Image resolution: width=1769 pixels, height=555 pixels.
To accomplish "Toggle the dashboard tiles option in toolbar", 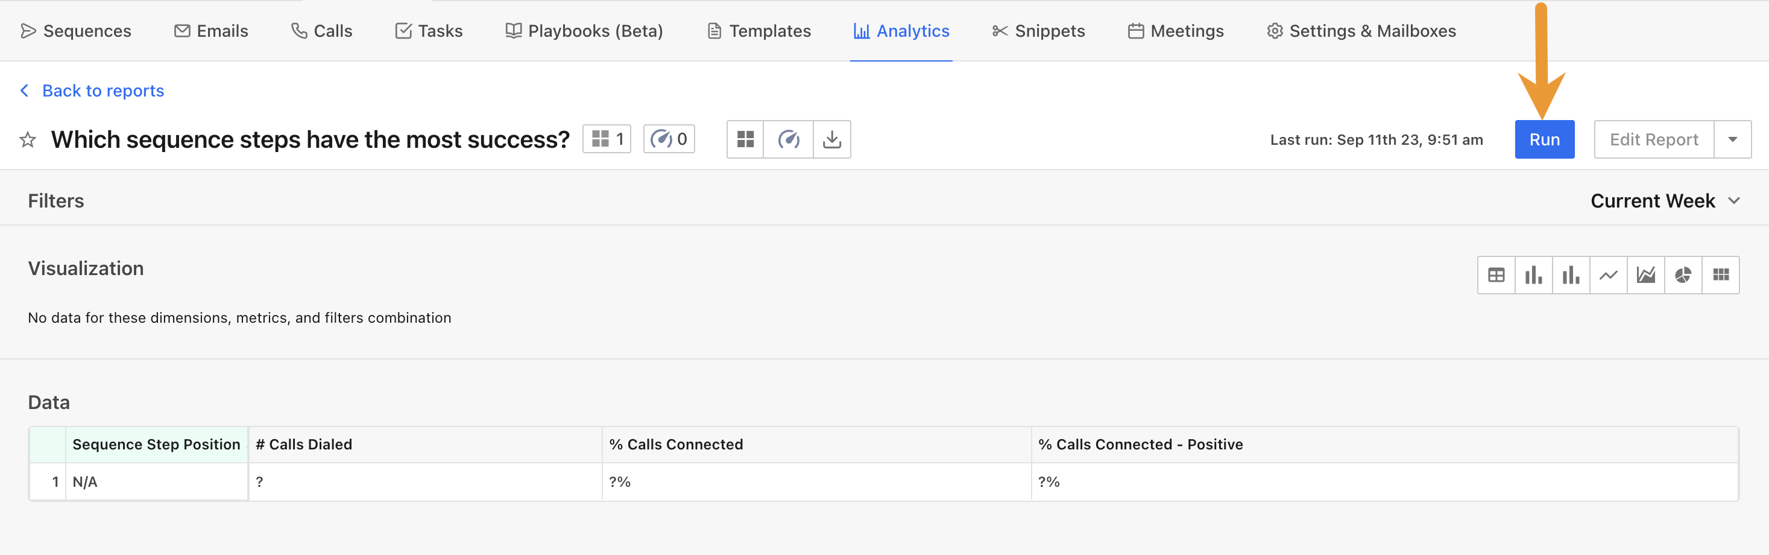I will coord(745,139).
